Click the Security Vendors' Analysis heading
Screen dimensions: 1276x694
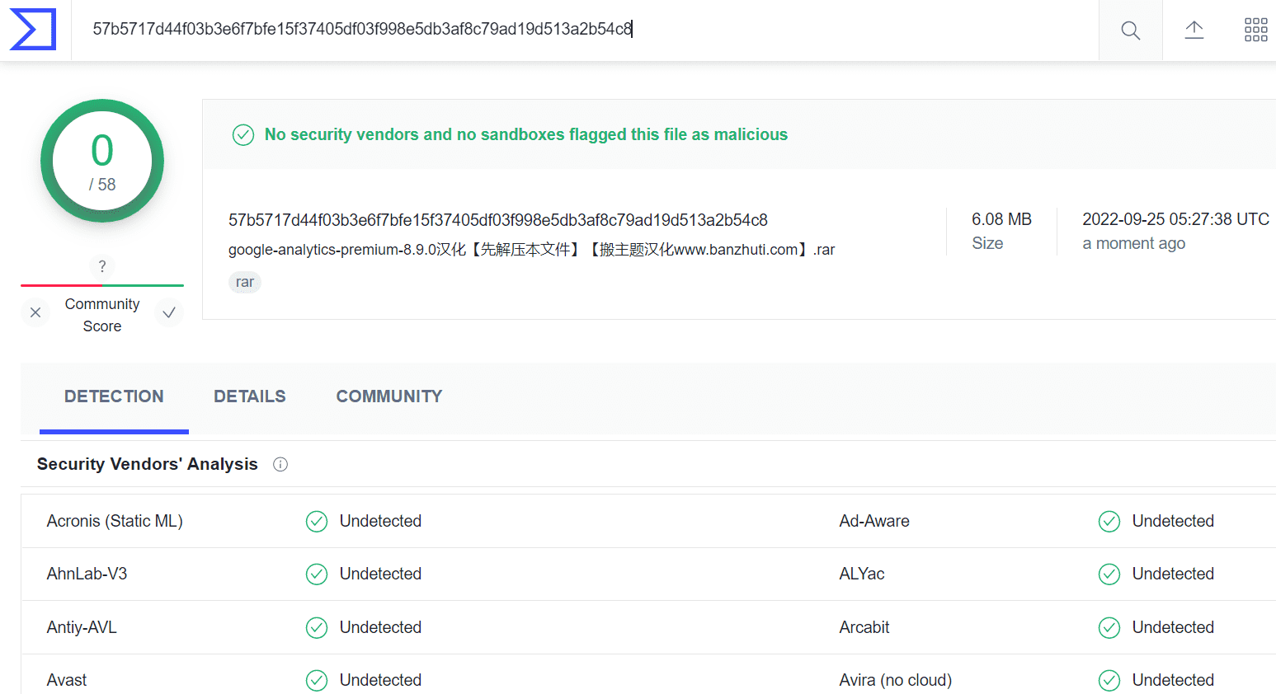click(x=148, y=464)
